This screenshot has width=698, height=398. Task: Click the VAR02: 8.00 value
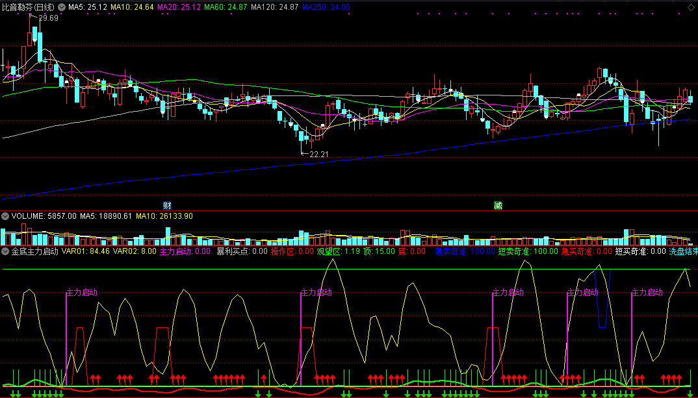tap(135, 251)
